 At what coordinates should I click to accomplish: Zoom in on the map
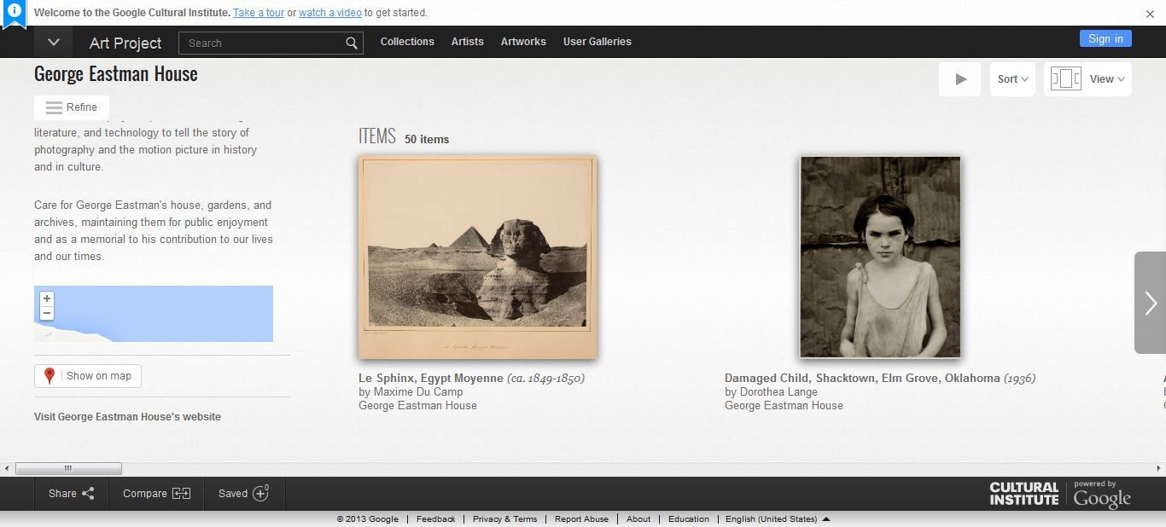47,299
